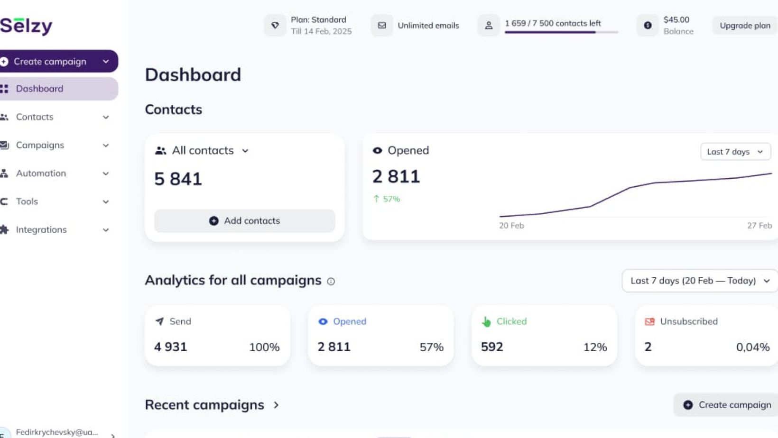778x438 pixels.
Task: Click the Automation icon in sidebar
Action: coord(4,173)
